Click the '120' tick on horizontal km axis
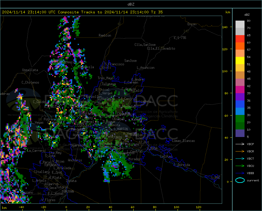Viewport: 262px width, 211px height. 199,207
